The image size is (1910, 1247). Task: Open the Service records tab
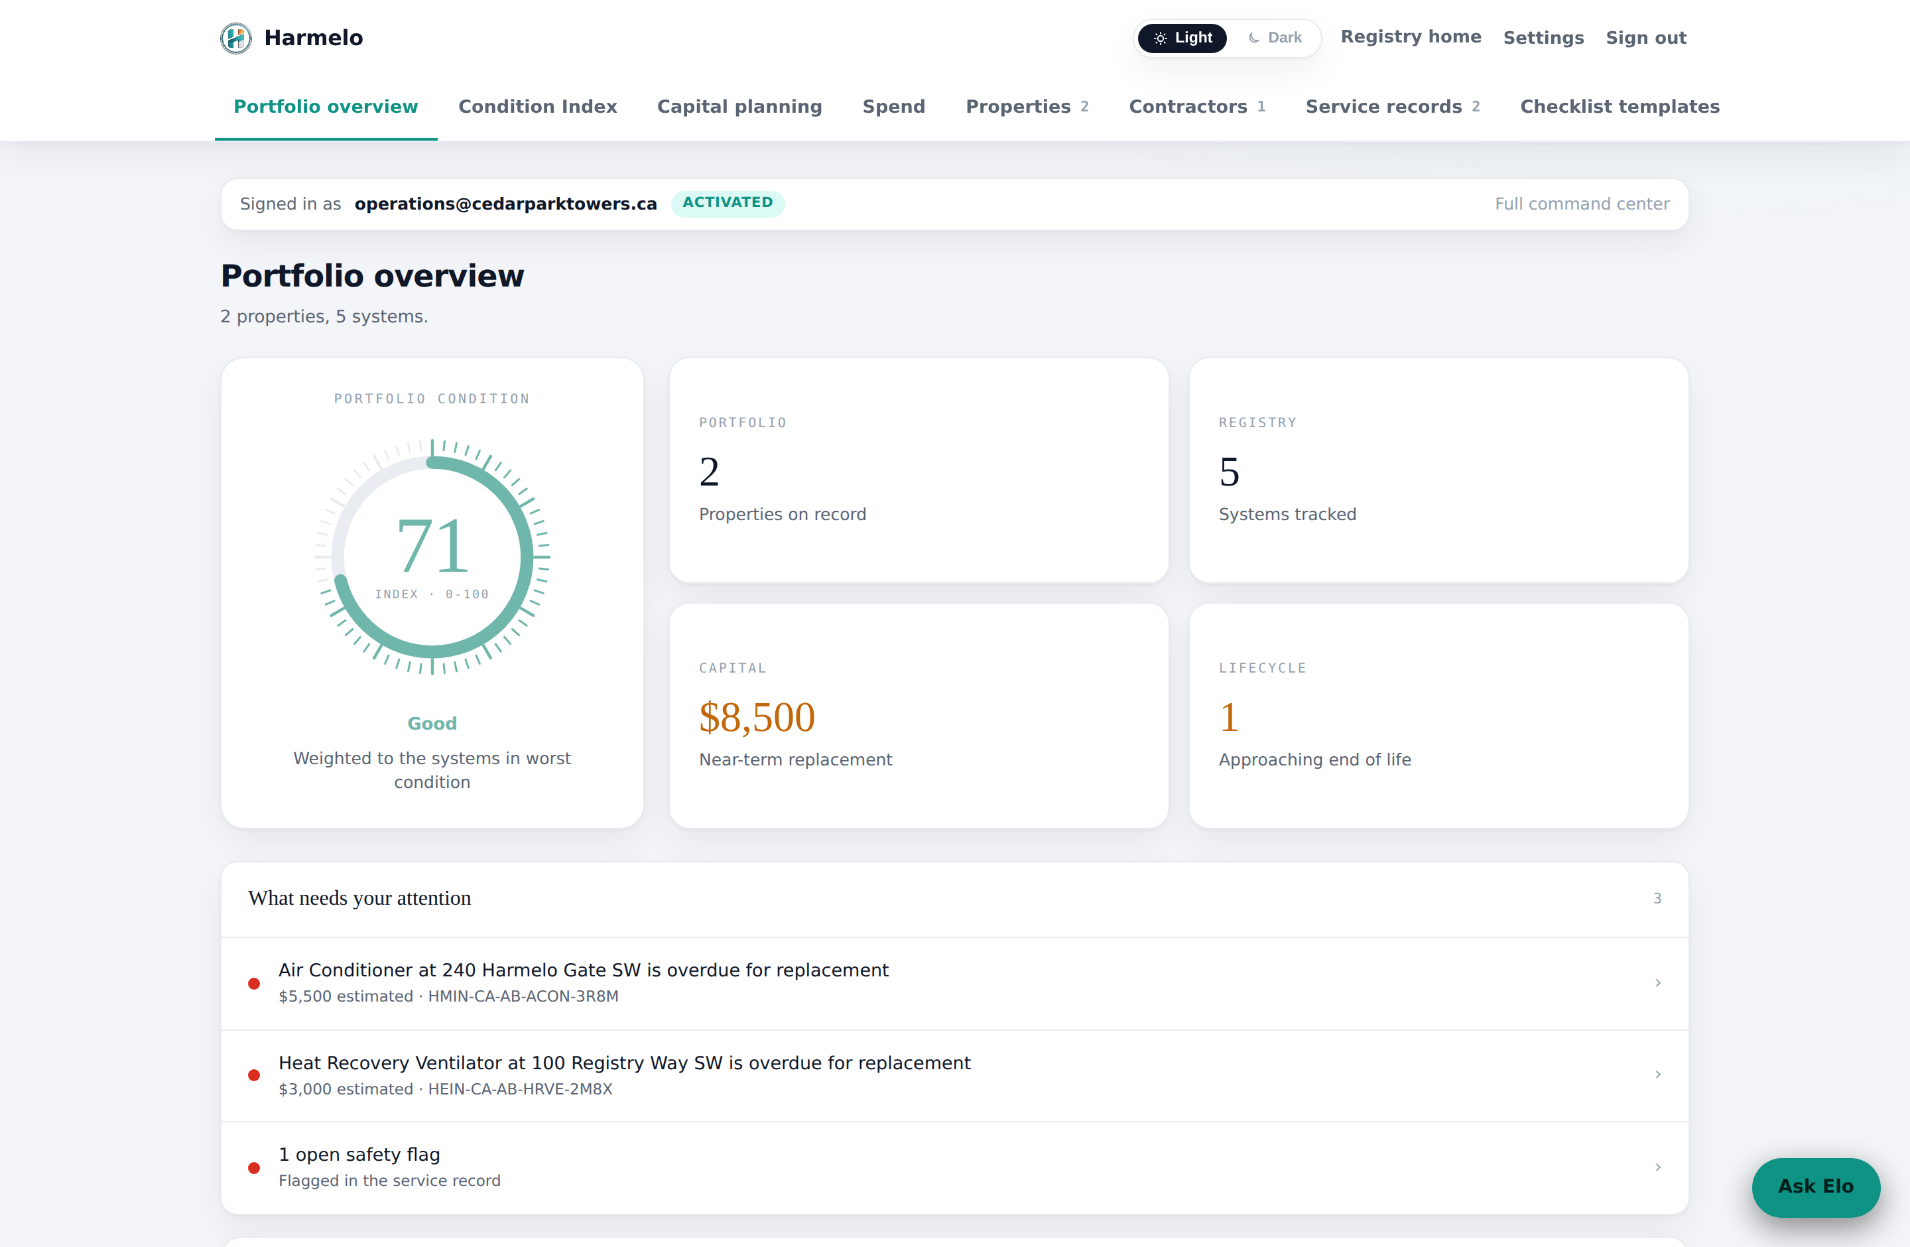[x=1392, y=106]
